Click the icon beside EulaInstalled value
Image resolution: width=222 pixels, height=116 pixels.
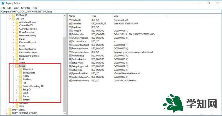70,34
